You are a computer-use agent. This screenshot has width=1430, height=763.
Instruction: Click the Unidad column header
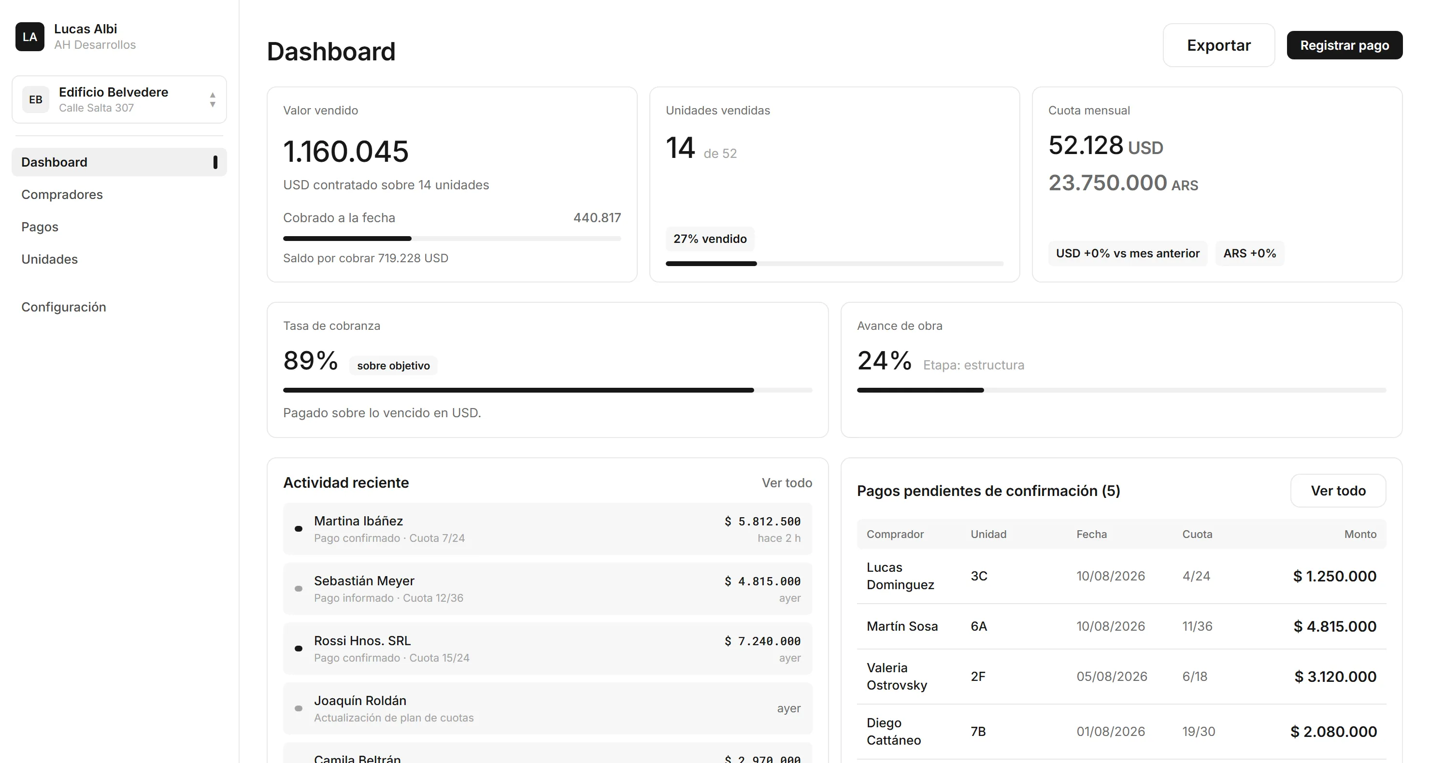988,534
